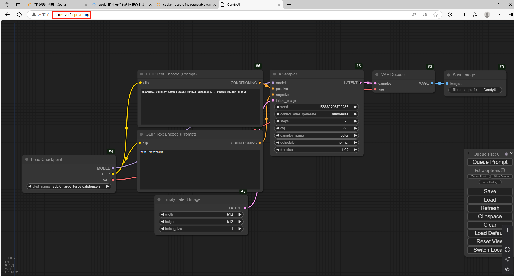Image resolution: width=514 pixels, height=276 pixels.
Task: Collapse the KSampler node dot
Action: coord(274,74)
